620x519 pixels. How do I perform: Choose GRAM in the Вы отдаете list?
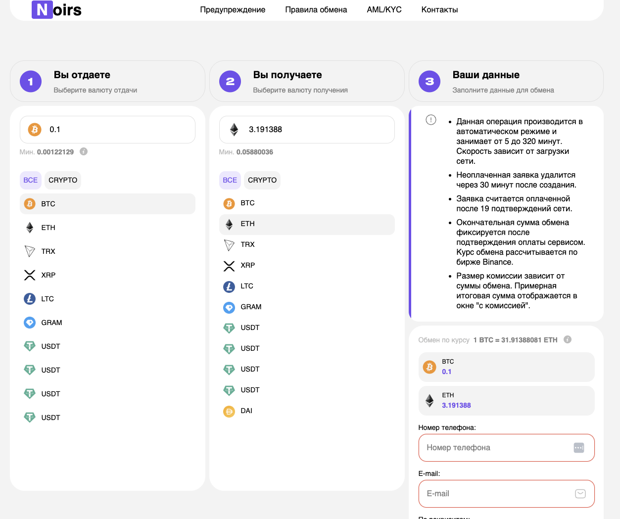point(107,323)
